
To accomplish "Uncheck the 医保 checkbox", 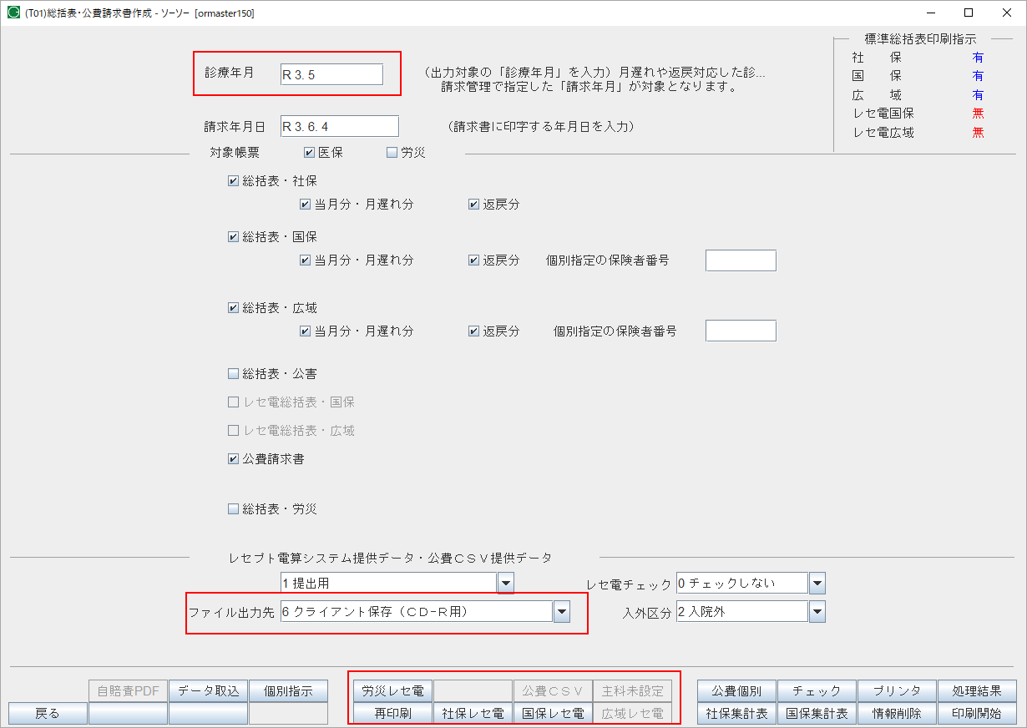I will coord(308,151).
